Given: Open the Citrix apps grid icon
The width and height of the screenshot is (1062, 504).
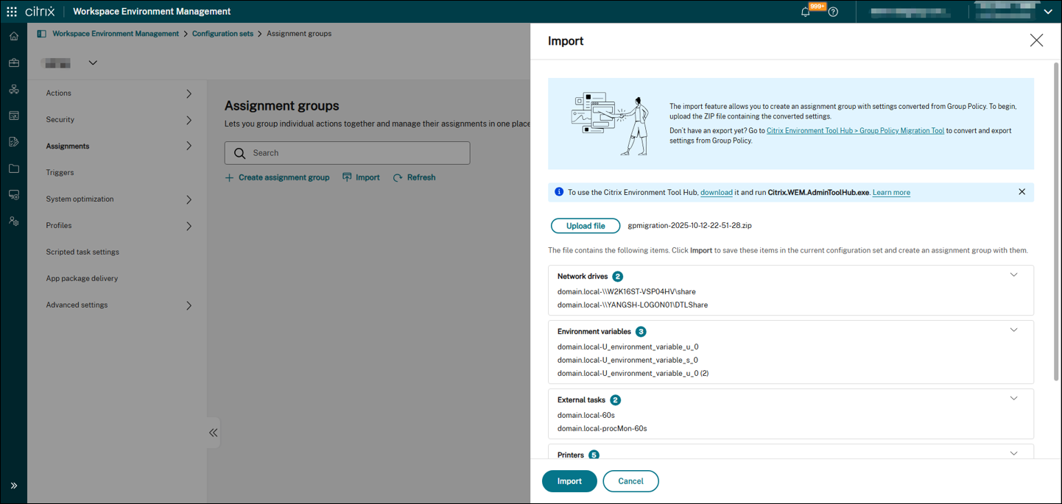Looking at the screenshot, I should coord(10,10).
